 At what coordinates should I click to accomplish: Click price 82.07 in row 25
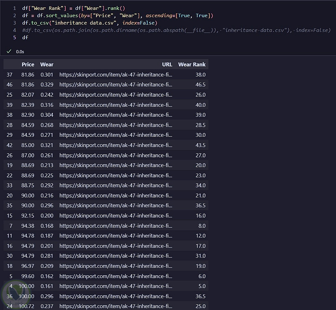pos(28,95)
